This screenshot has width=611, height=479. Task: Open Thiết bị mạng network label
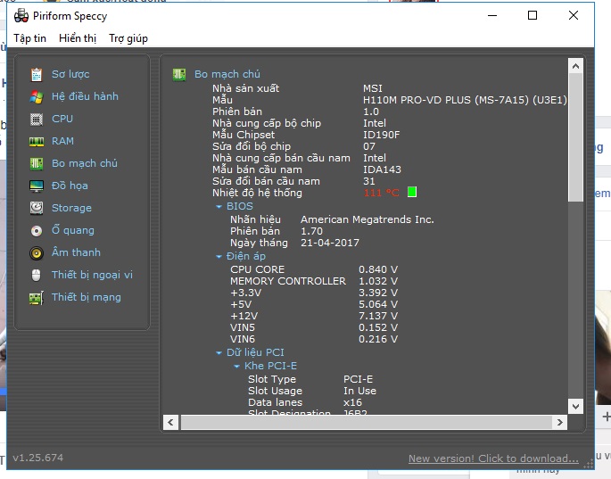(87, 297)
